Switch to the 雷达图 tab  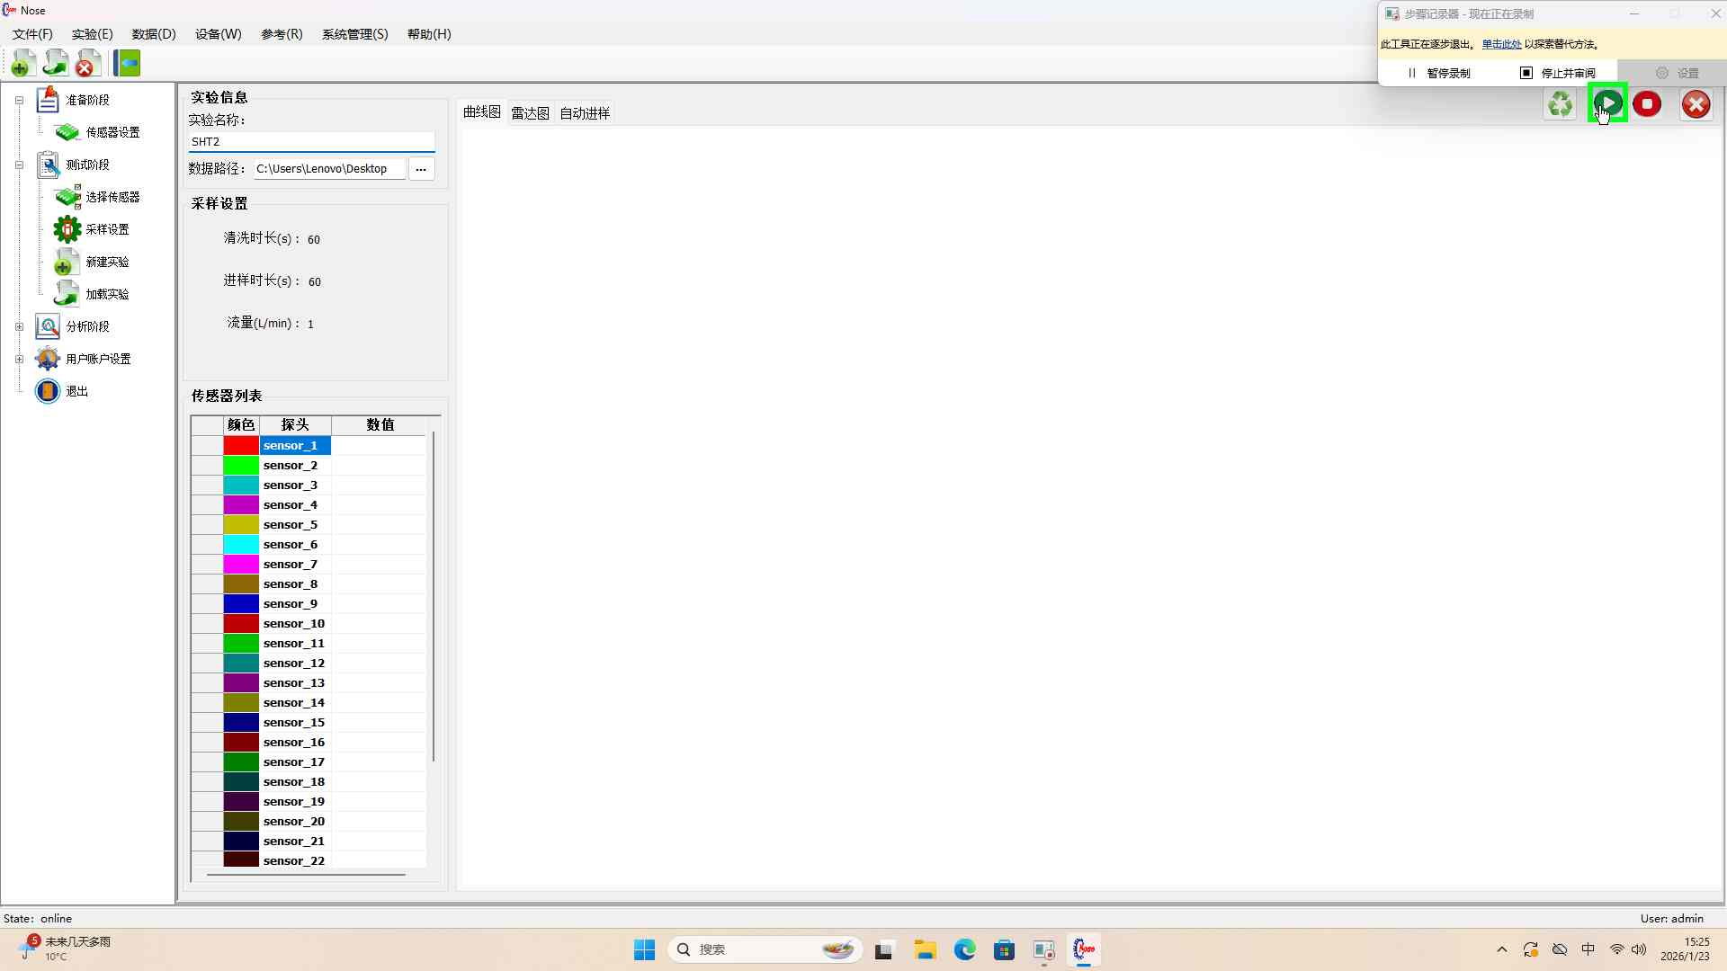coord(530,113)
